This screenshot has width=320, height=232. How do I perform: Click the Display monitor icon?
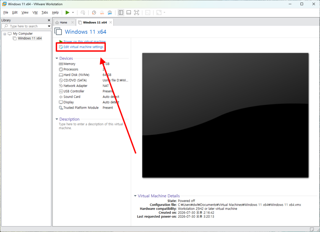pyautogui.click(x=61, y=102)
